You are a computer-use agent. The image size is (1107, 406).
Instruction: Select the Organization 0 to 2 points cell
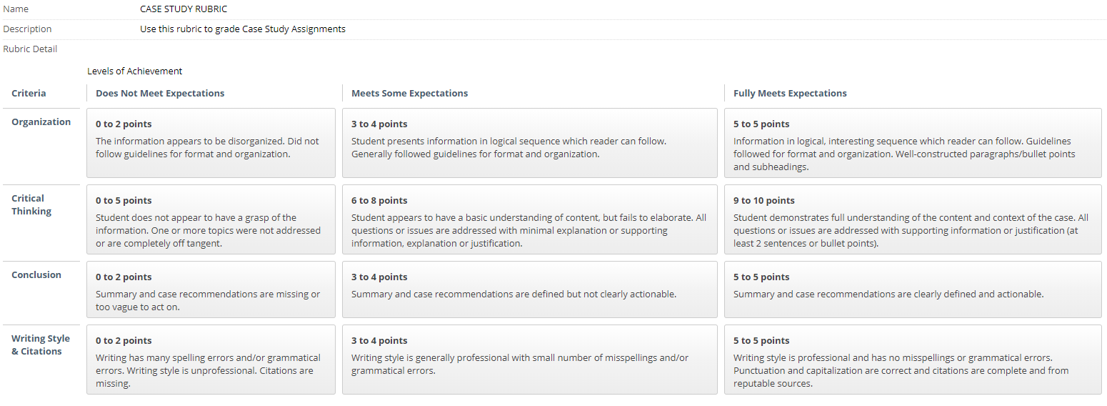211,143
